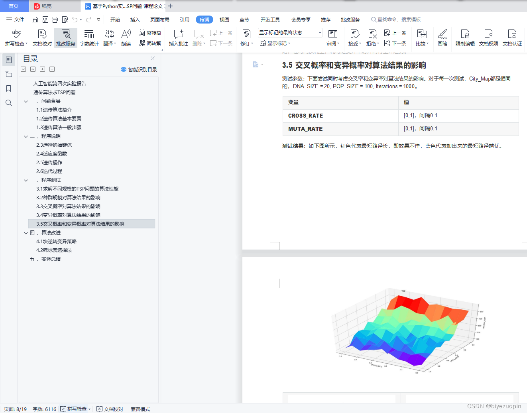Add a new tab with plus button
Screen dimensions: 527x413
click(x=170, y=6)
